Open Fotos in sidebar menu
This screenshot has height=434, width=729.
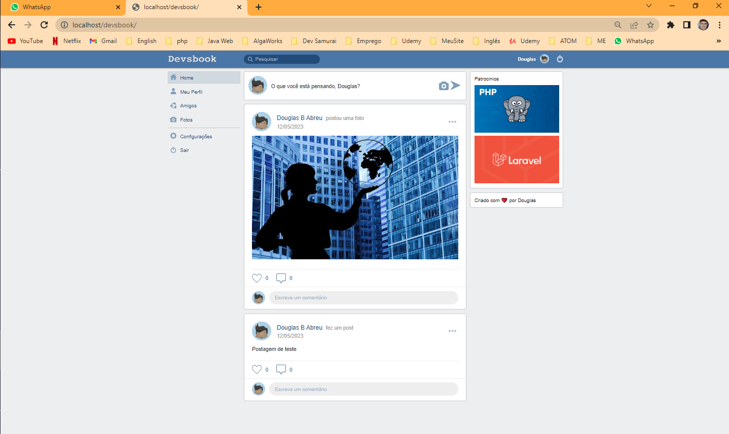click(186, 120)
